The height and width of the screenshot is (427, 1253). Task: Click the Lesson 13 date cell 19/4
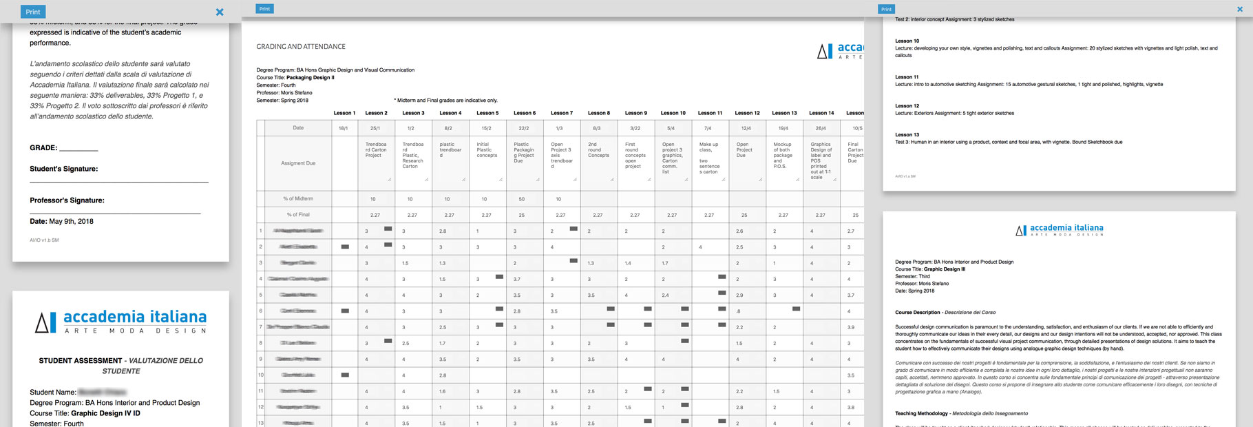pos(783,128)
